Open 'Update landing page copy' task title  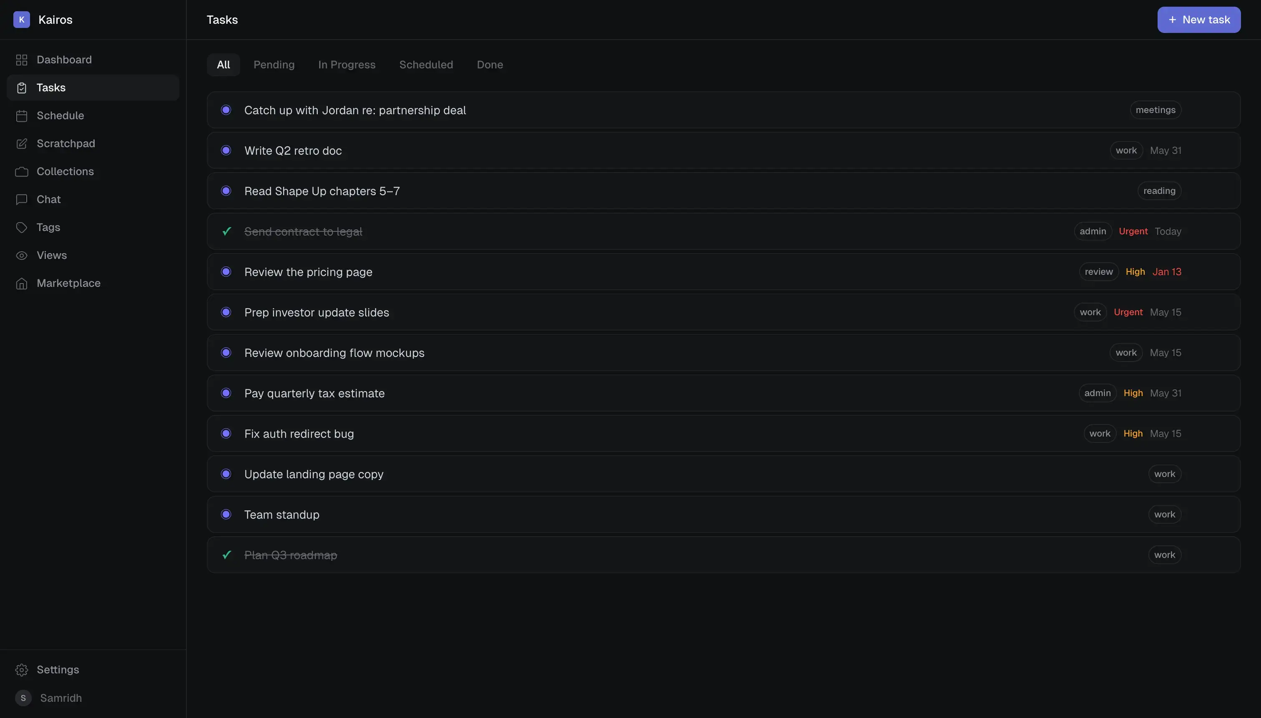tap(314, 474)
